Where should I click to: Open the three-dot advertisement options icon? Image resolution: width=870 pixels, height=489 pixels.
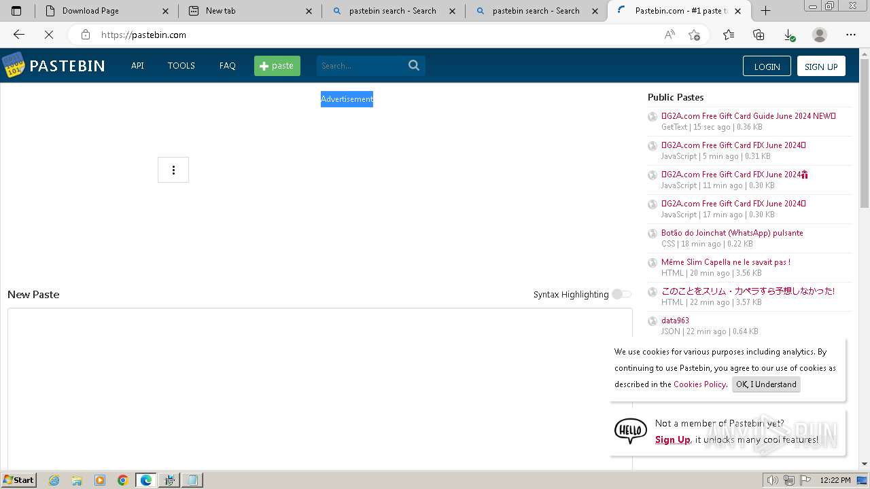tap(173, 170)
